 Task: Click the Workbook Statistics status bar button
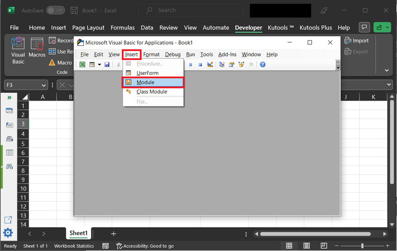point(74,246)
